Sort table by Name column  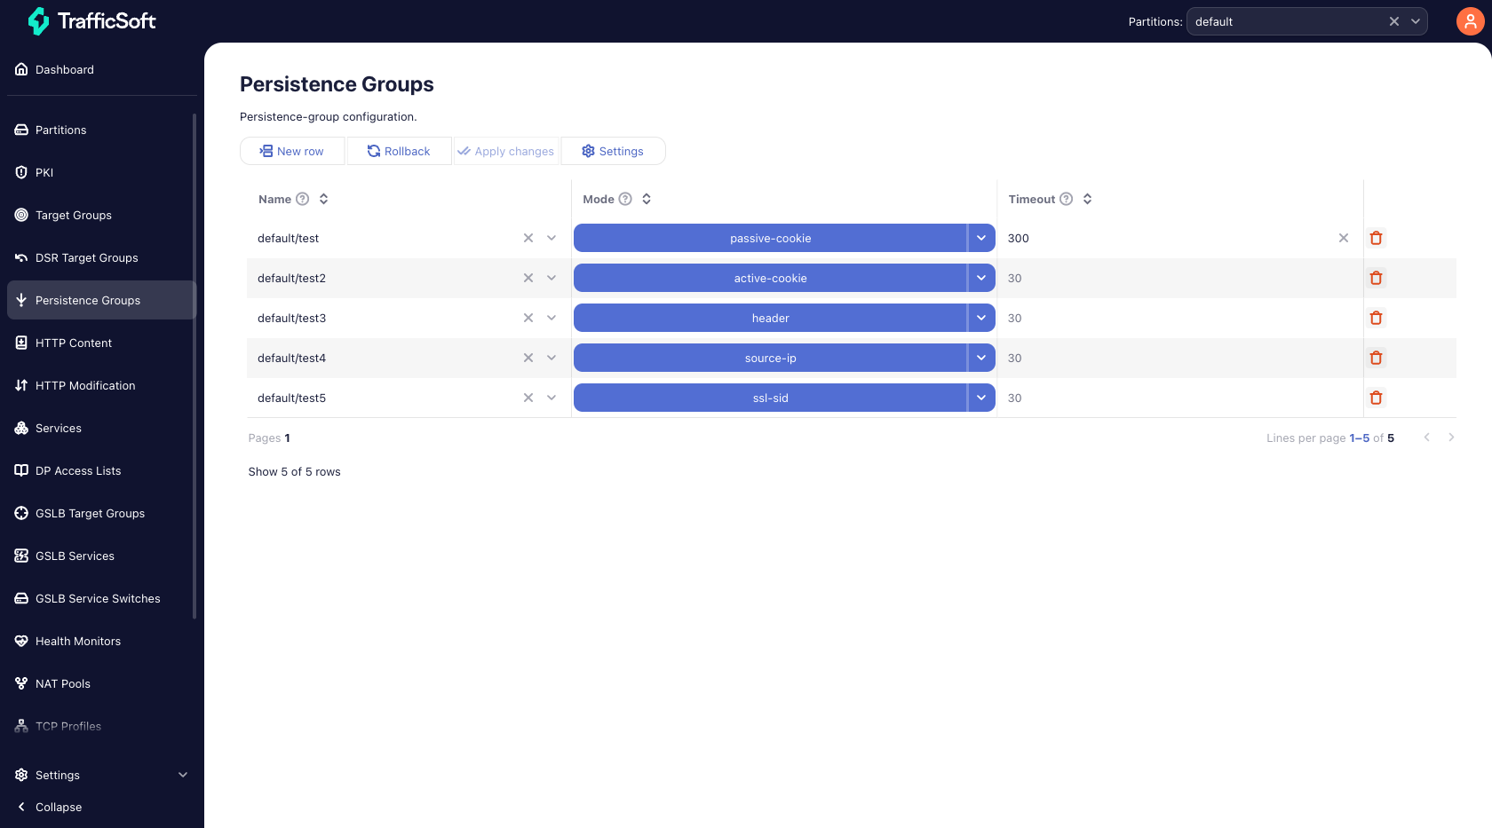pyautogui.click(x=324, y=199)
